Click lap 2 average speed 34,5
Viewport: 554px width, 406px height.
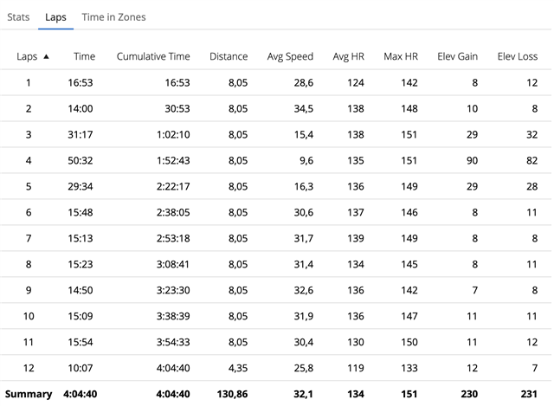pyautogui.click(x=304, y=108)
